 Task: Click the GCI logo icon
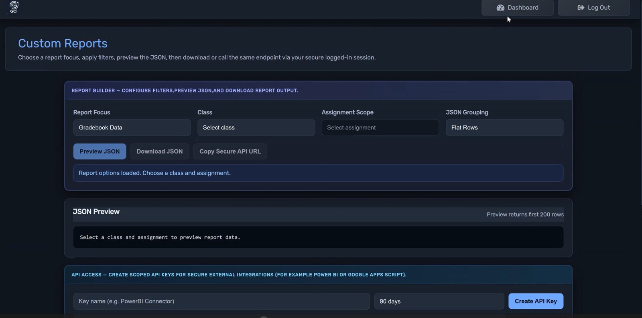point(14,7)
